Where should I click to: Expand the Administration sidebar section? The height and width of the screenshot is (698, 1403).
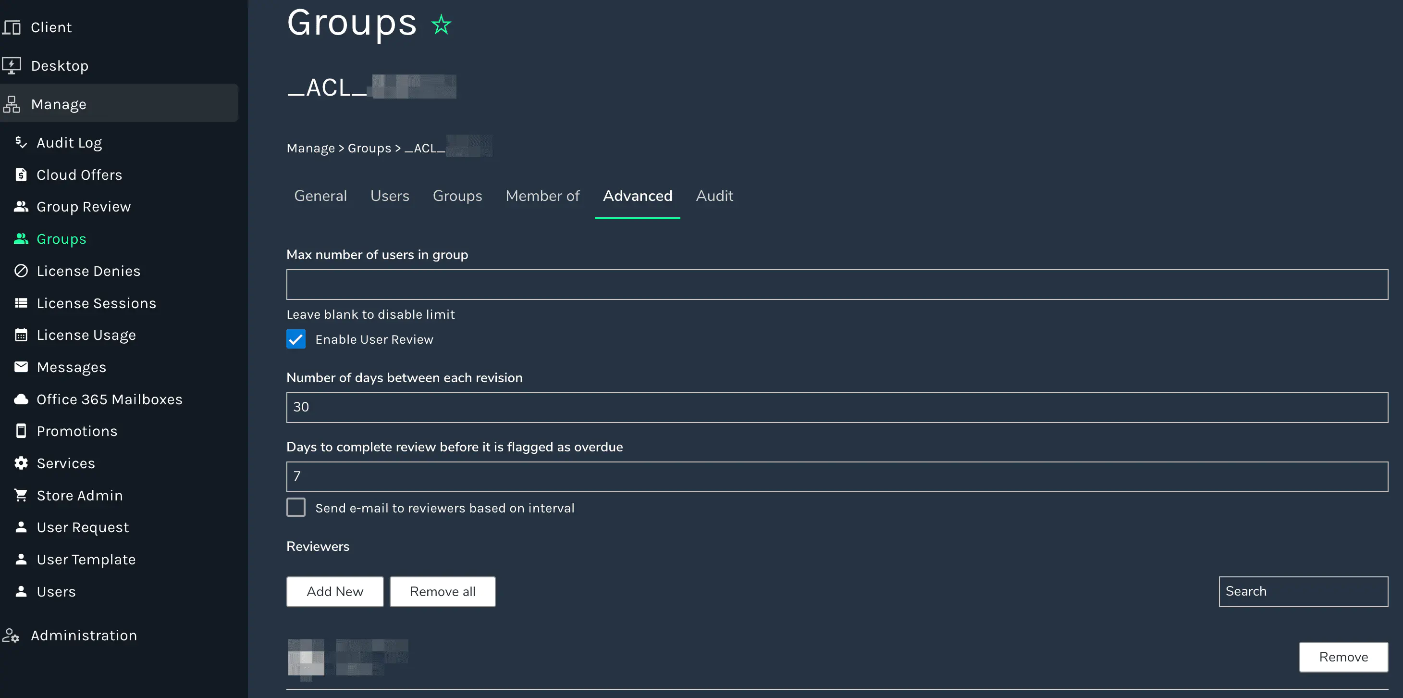83,636
